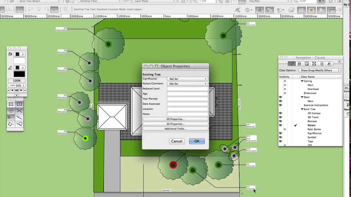Toggle visibility eye for Door class
The height and width of the screenshot is (197, 351).
tap(280, 97)
